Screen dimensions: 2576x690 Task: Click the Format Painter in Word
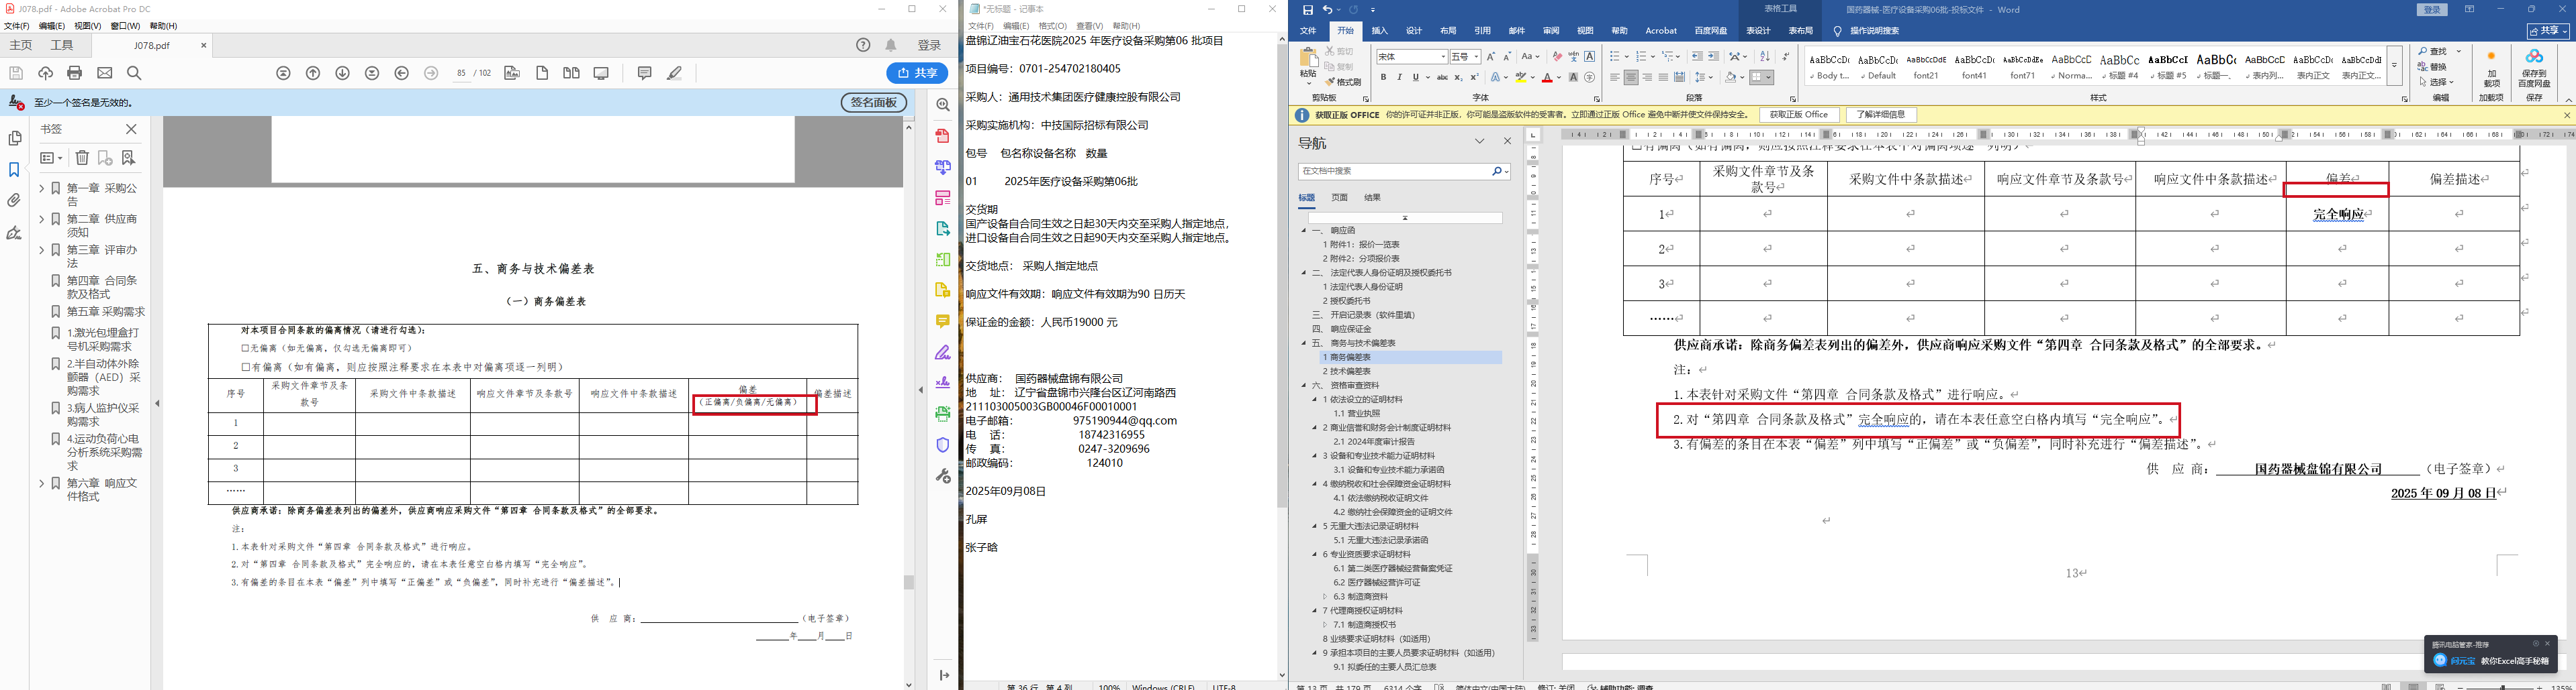point(1343,82)
